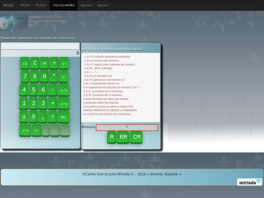The image size is (264, 198).
Task: Open the MOOC brand link
Action: coord(9,5)
